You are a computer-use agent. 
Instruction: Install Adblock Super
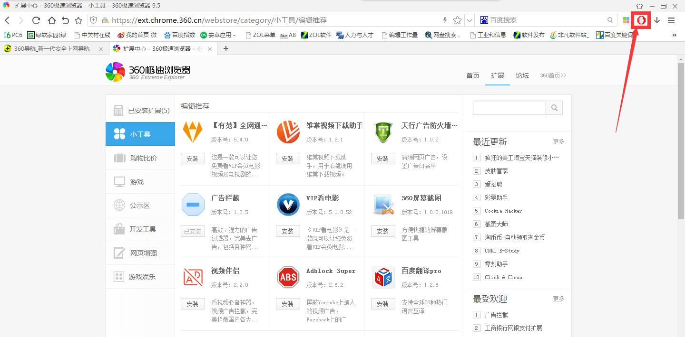pyautogui.click(x=288, y=304)
